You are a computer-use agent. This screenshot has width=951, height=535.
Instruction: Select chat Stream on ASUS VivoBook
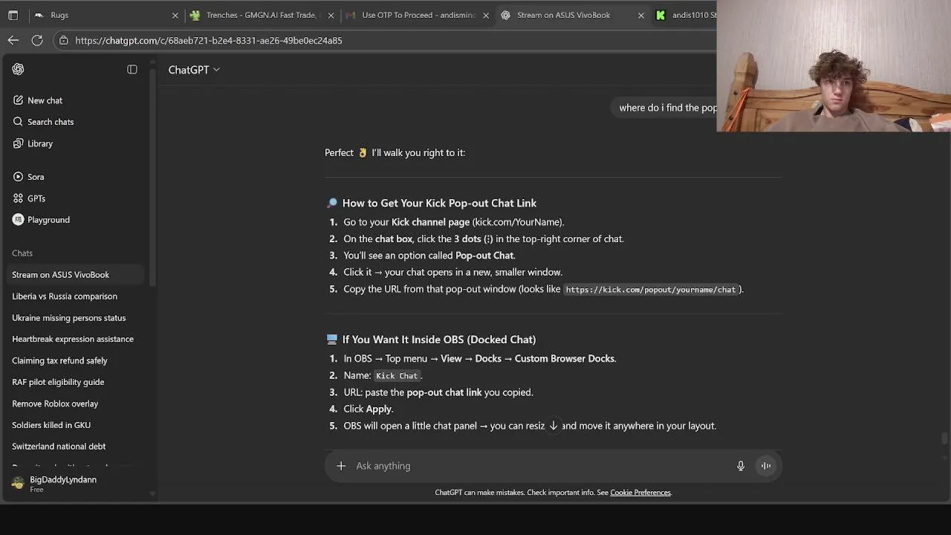(74, 275)
